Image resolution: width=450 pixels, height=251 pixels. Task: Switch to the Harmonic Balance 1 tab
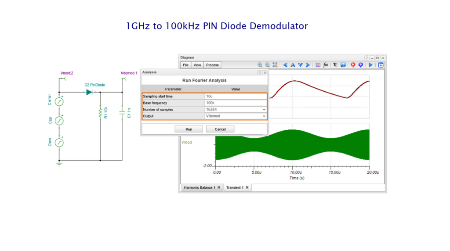click(199, 187)
